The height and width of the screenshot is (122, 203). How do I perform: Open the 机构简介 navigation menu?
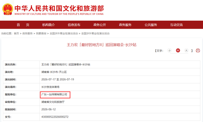[x=48, y=25]
